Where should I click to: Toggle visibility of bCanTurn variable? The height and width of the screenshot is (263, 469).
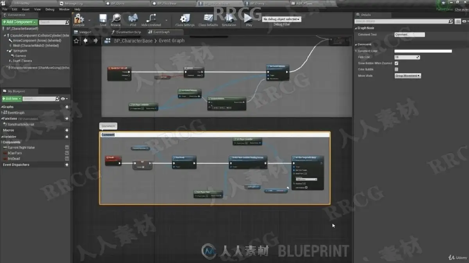click(x=67, y=154)
